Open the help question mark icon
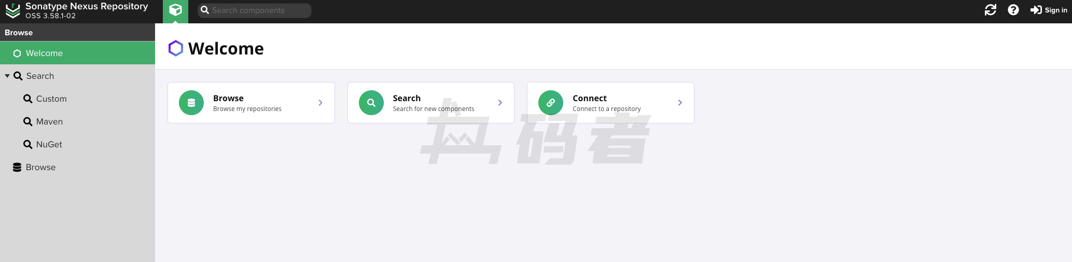The width and height of the screenshot is (1072, 262). pyautogui.click(x=1013, y=10)
